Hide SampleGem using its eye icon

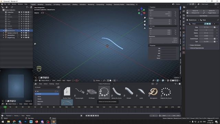click(x=24, y=35)
